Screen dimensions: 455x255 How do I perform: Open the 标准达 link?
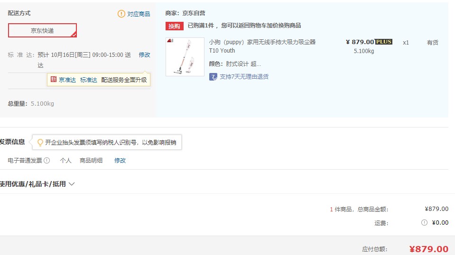pyautogui.click(x=89, y=80)
